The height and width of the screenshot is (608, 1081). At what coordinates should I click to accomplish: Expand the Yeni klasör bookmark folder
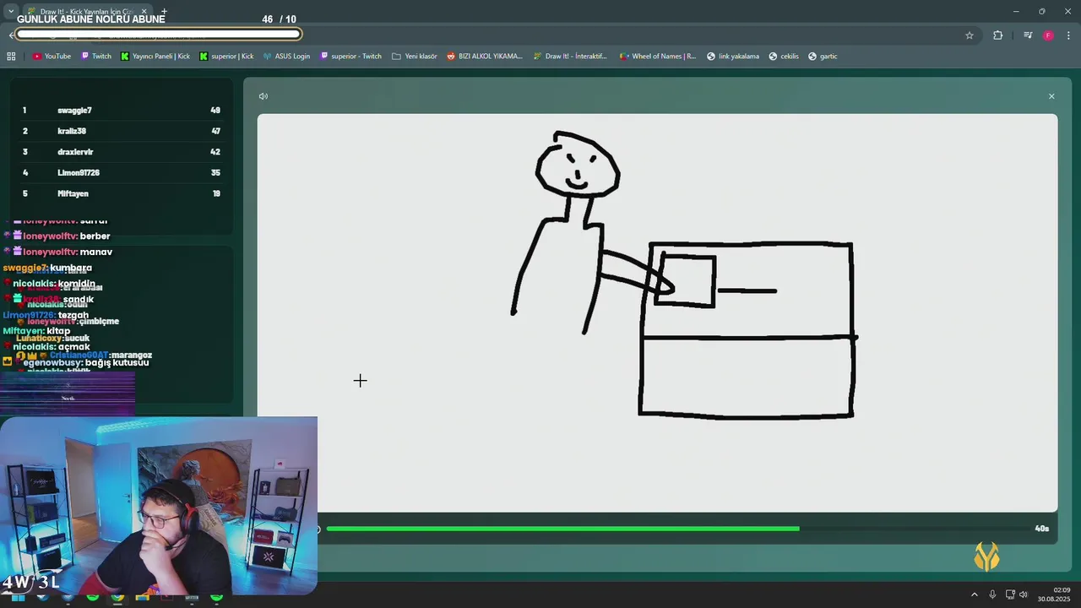[x=415, y=57]
